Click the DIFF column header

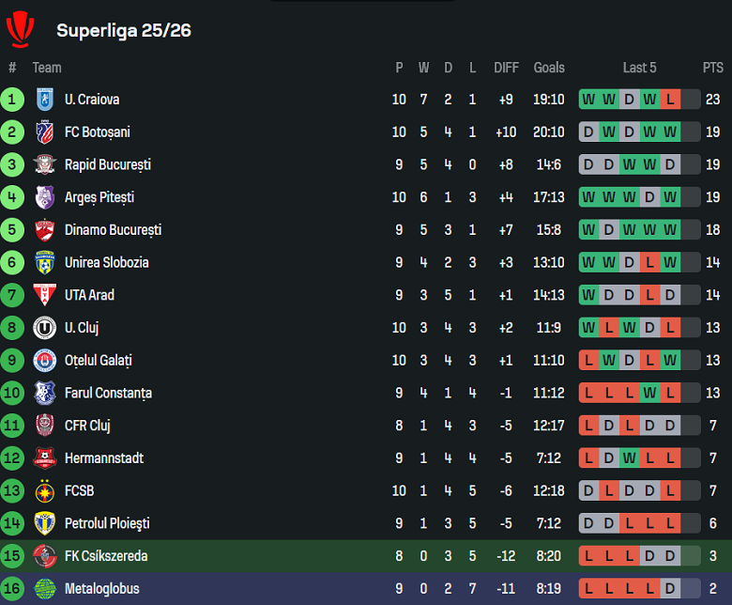tap(506, 68)
